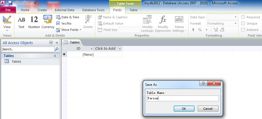The height and width of the screenshot is (119, 262).
Task: Toggle the Required checkbox
Action: (243, 17)
